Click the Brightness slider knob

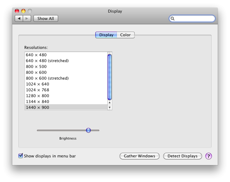(89, 130)
